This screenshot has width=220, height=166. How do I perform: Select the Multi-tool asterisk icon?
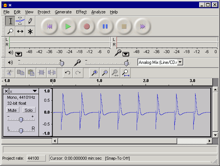[x=30, y=31]
